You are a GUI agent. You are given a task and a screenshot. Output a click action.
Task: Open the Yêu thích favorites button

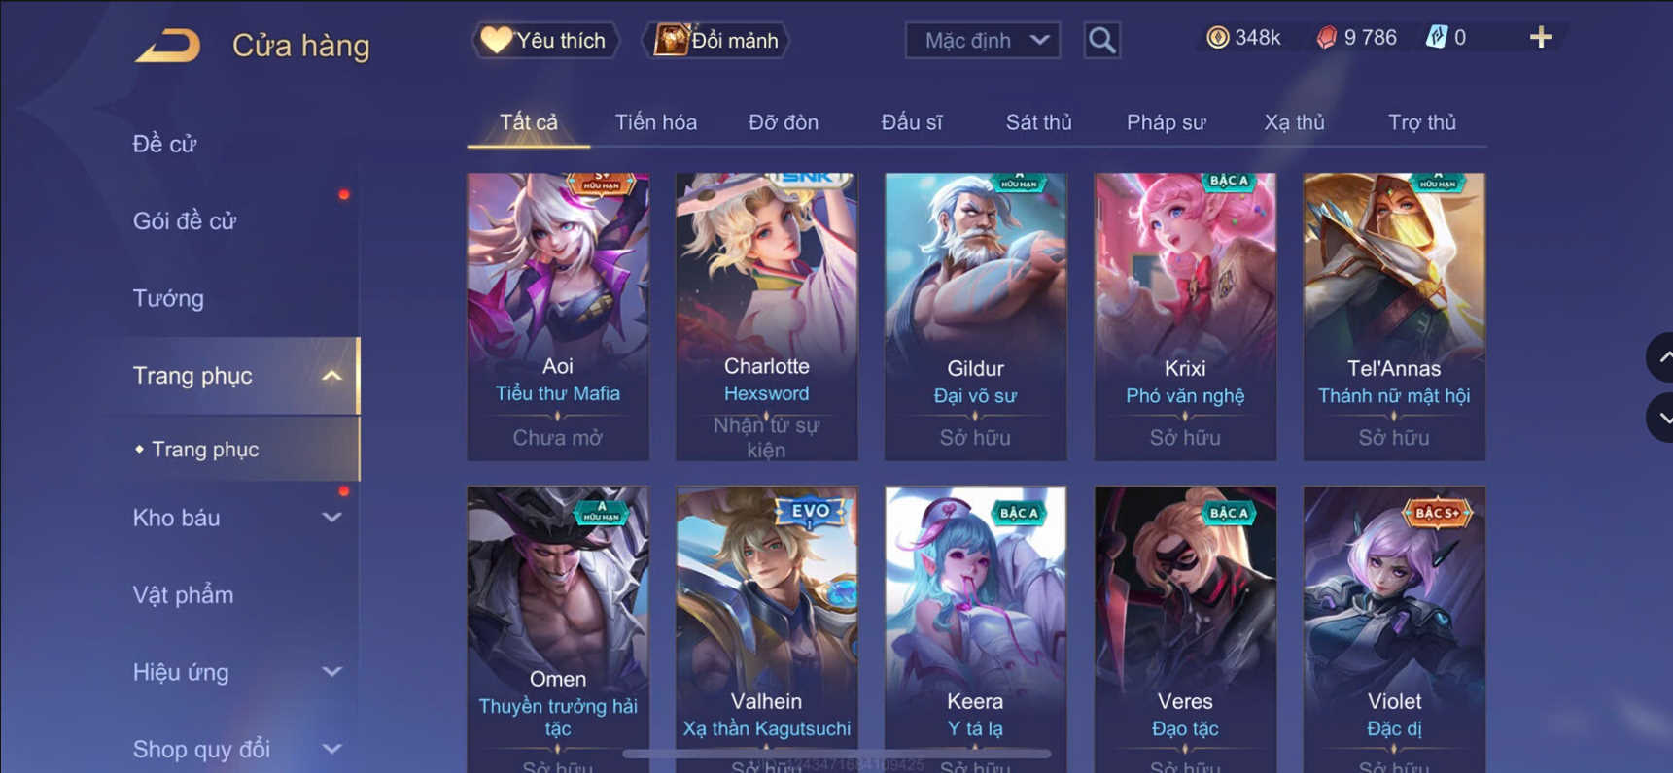pos(544,41)
